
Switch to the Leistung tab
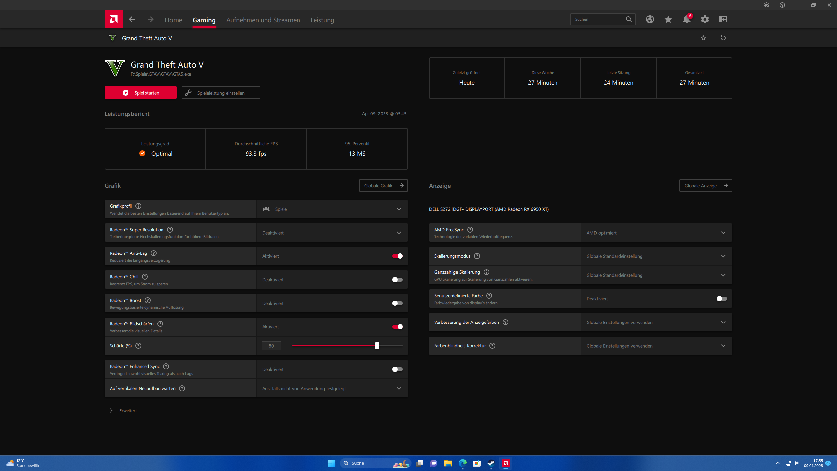322,20
